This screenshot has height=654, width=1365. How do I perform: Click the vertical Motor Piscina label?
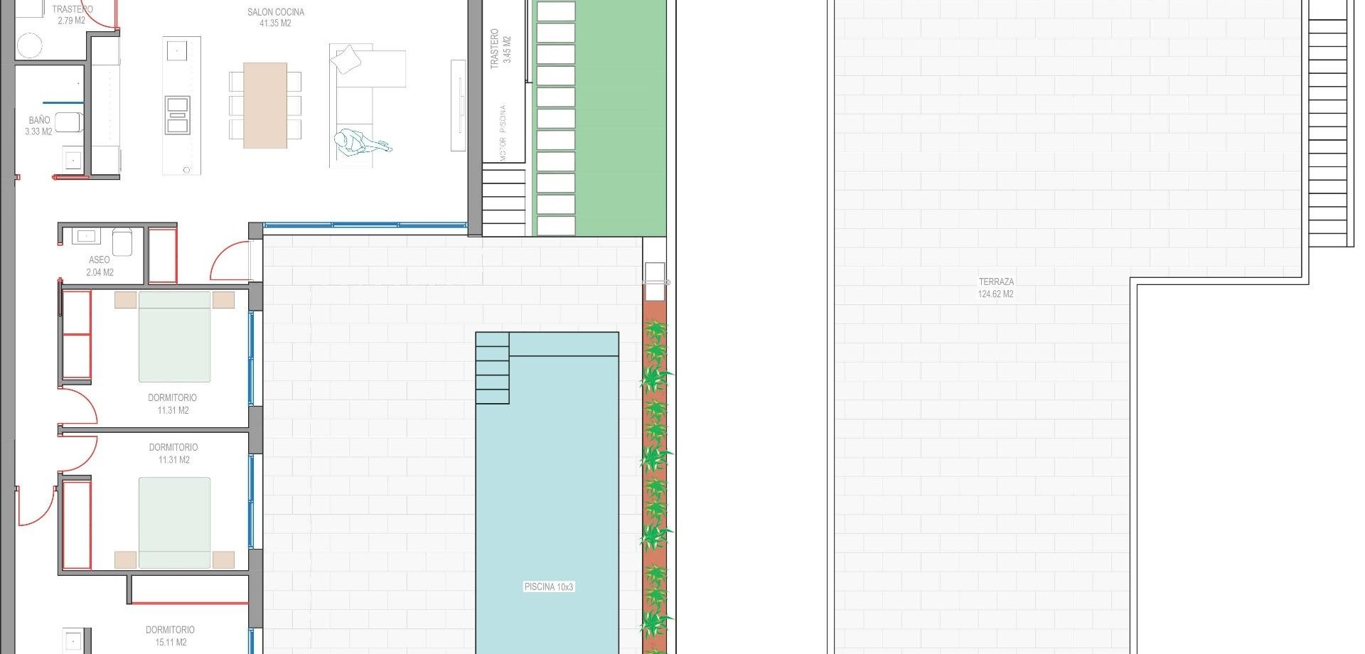(x=503, y=132)
